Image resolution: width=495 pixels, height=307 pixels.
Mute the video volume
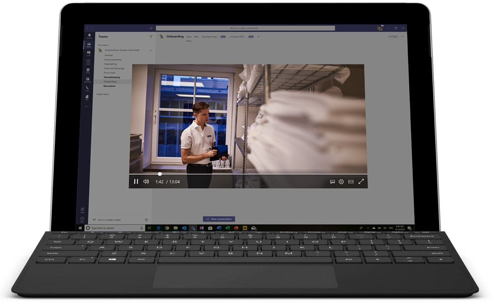click(146, 181)
